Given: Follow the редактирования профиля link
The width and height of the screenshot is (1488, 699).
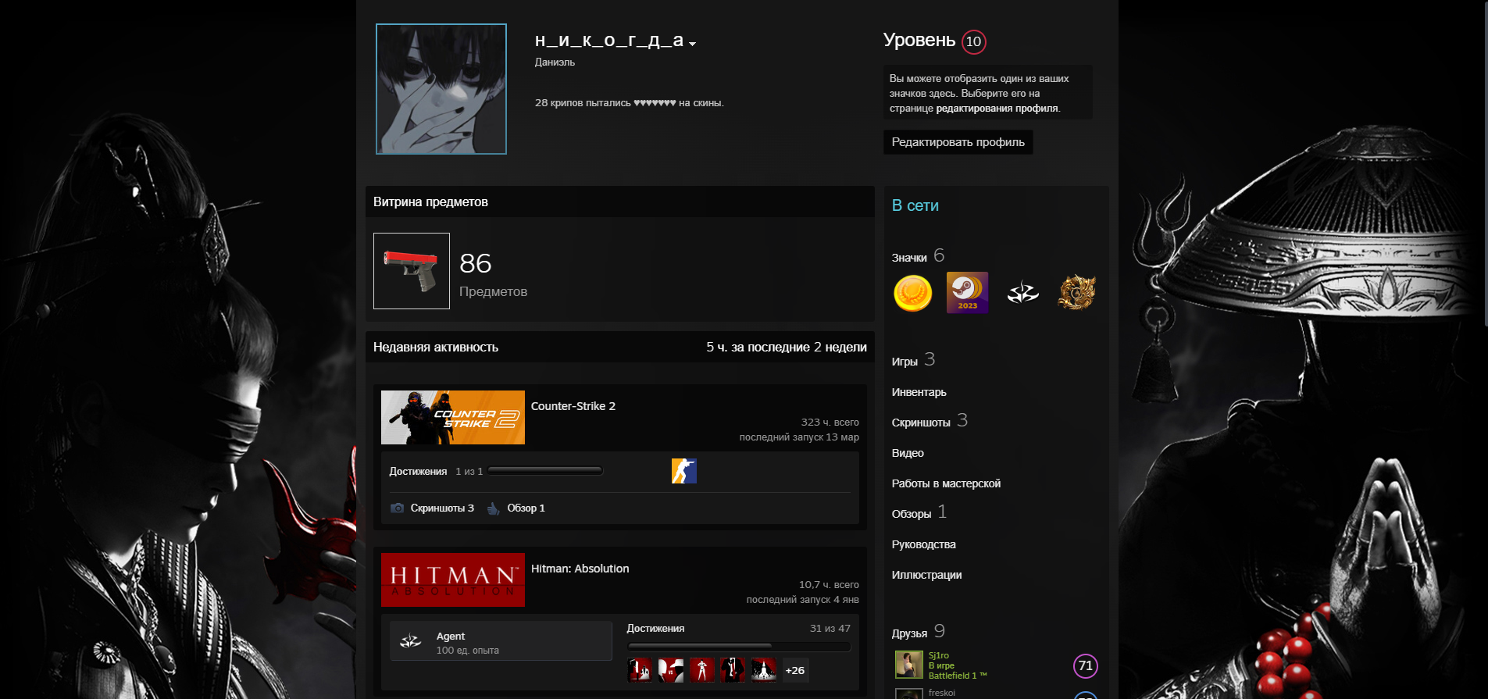Looking at the screenshot, I should tap(997, 109).
